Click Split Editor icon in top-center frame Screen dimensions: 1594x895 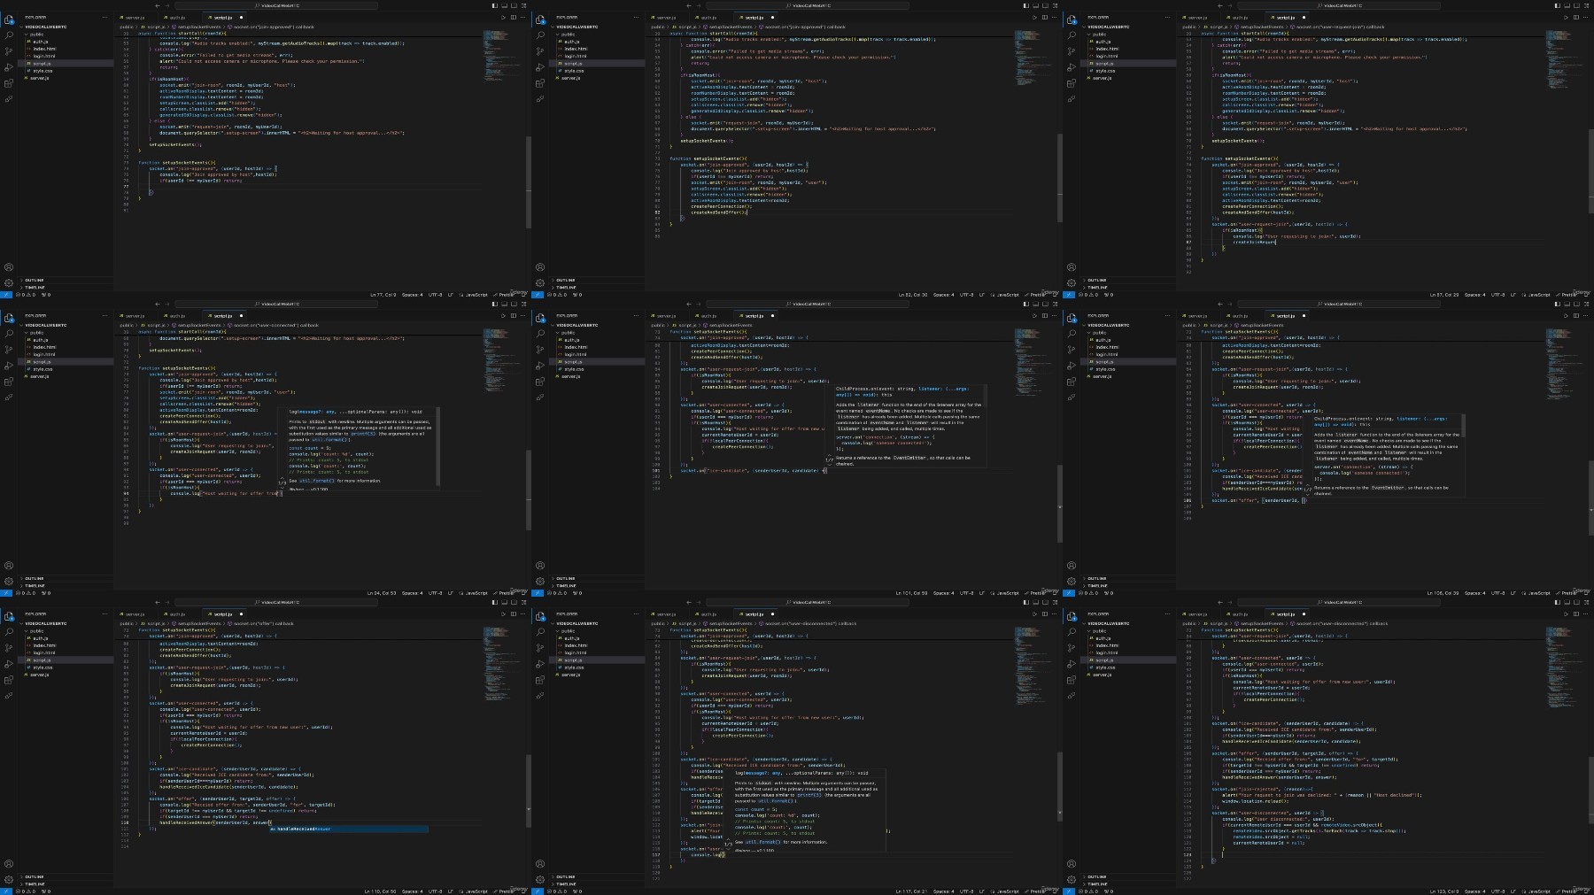coord(1044,17)
